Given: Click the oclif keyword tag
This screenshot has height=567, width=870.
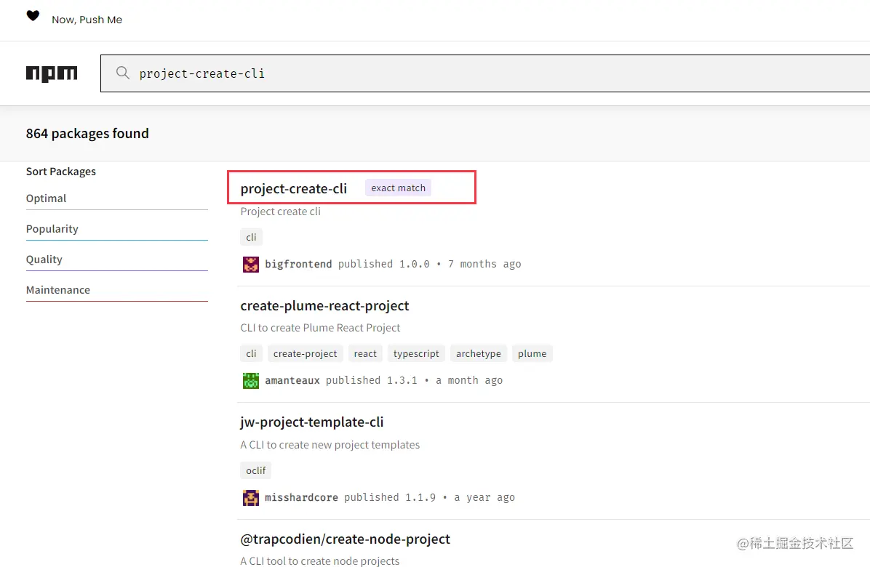Looking at the screenshot, I should click(256, 470).
